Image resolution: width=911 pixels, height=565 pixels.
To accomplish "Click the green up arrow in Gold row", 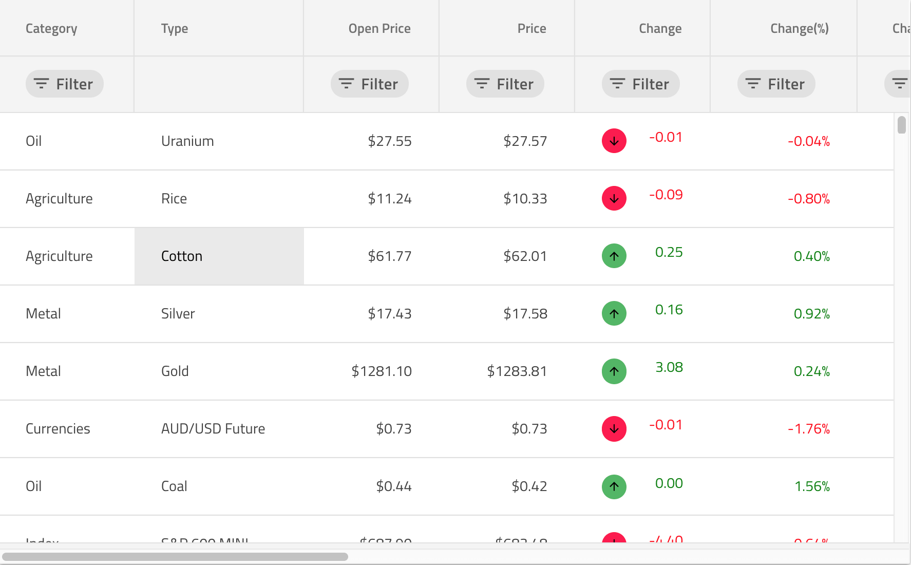I will pos(614,371).
